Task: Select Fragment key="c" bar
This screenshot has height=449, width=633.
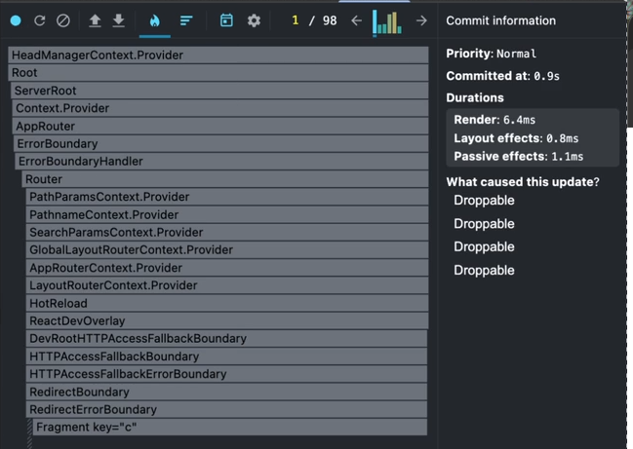Action: (230, 427)
